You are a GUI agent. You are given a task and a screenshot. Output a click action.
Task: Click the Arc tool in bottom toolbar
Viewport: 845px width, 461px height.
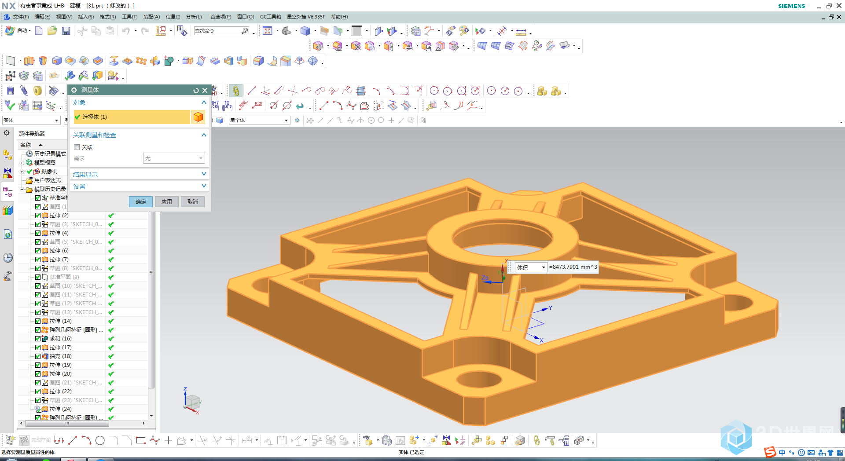pyautogui.click(x=86, y=440)
